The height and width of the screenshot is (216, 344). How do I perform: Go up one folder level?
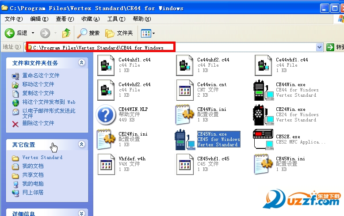66,33
